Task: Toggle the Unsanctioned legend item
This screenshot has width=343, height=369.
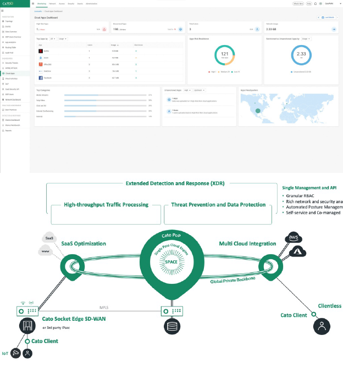Action: [301, 72]
